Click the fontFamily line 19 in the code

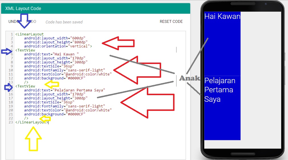[x=65, y=106]
